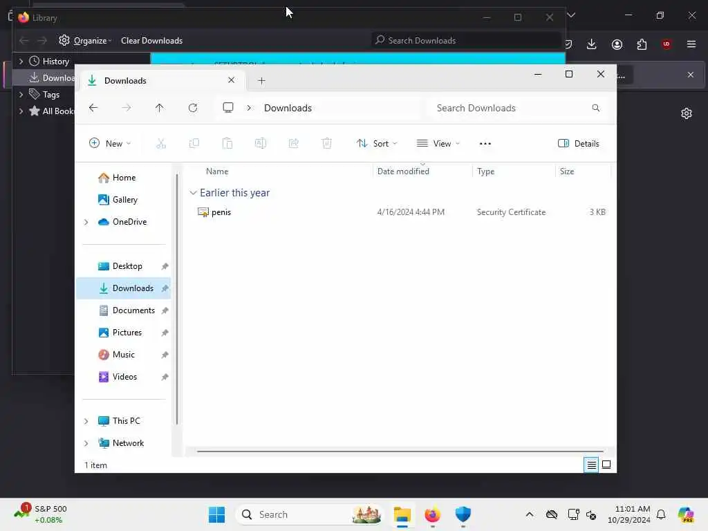Viewport: 708px width, 531px height.
Task: Click the magnifier icon in Explorer search box
Action: pos(596,108)
